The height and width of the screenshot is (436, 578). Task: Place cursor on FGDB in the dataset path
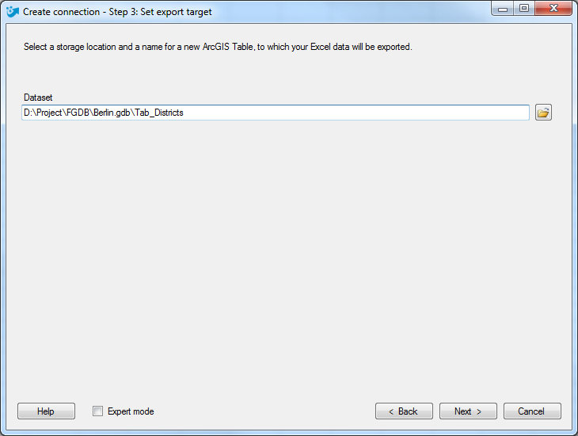tap(78, 113)
